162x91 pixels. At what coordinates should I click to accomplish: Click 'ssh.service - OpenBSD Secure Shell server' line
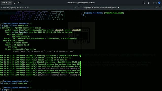(21, 28)
